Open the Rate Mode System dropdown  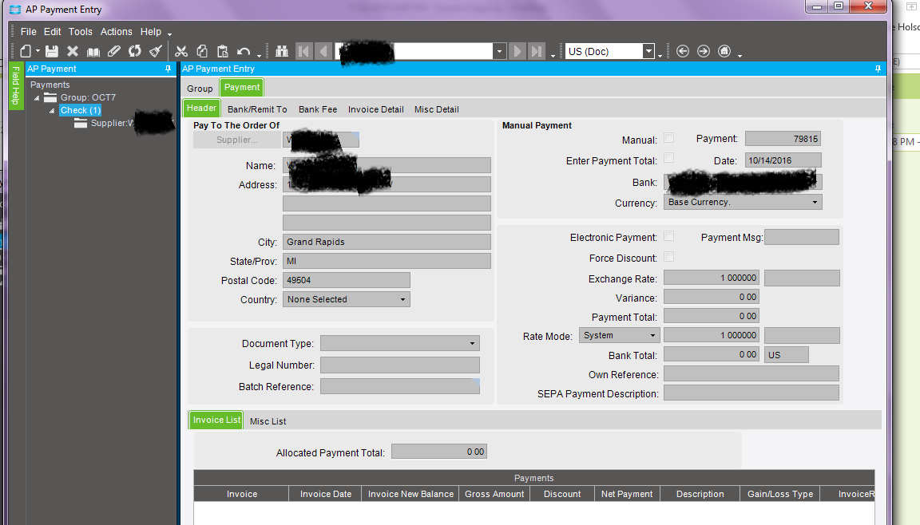click(x=652, y=336)
